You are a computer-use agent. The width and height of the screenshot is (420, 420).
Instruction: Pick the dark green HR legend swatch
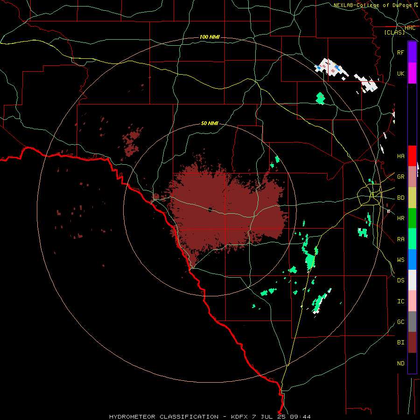(412, 218)
